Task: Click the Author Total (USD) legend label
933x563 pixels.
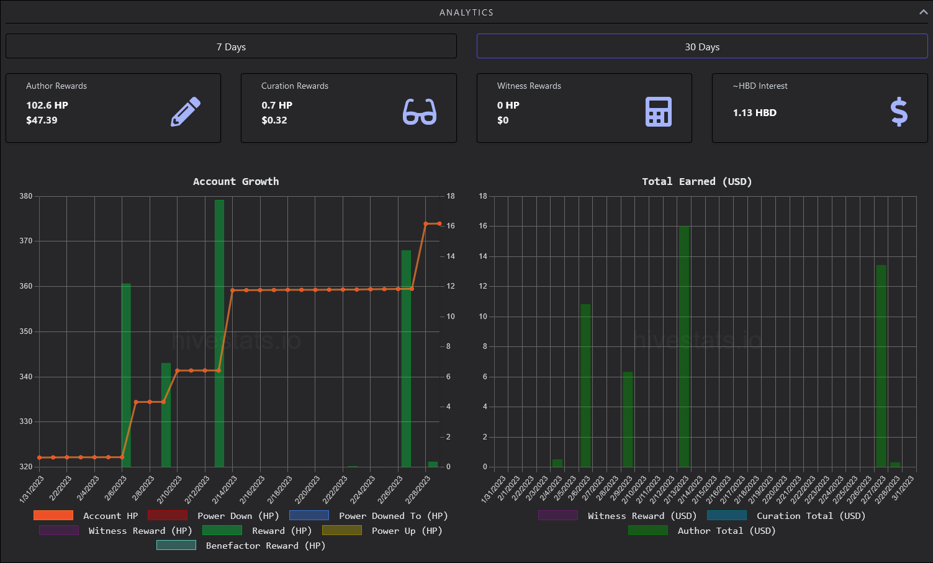Action: click(727, 531)
